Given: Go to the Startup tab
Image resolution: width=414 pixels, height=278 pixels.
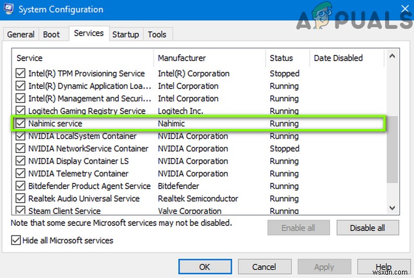Looking at the screenshot, I should 126,35.
